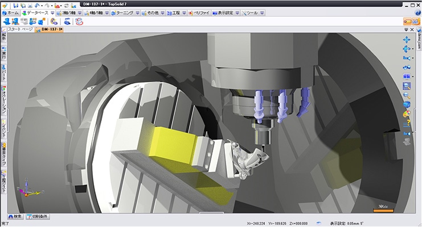422x227 pixels.
Task: Toggle the highlighted button beside the orange tag
Action: click(x=416, y=22)
